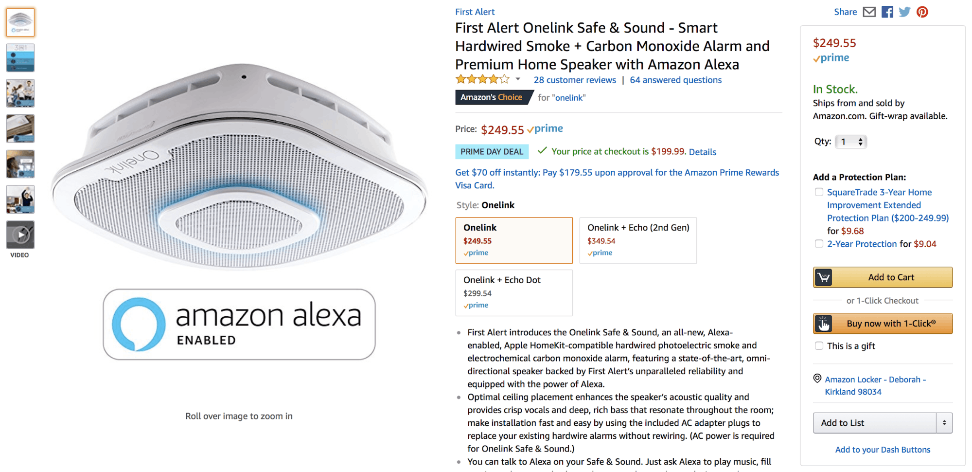The height and width of the screenshot is (472, 972).
Task: Enable the 2-Year Protection checkbox
Action: (x=819, y=244)
